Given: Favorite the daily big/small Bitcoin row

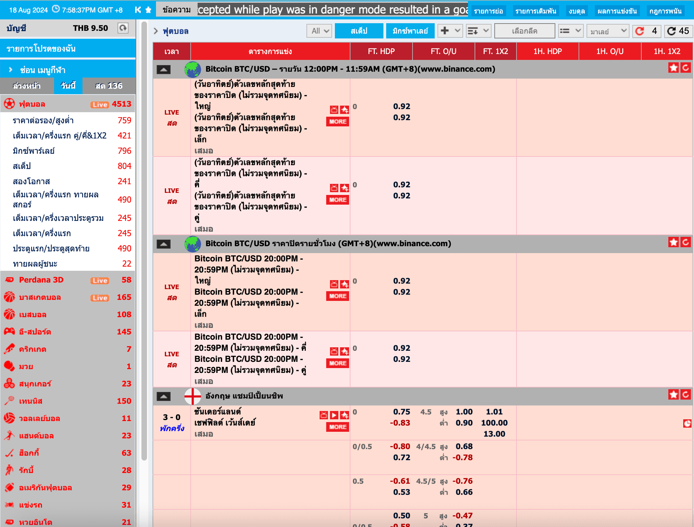Looking at the screenshot, I should tap(345, 110).
